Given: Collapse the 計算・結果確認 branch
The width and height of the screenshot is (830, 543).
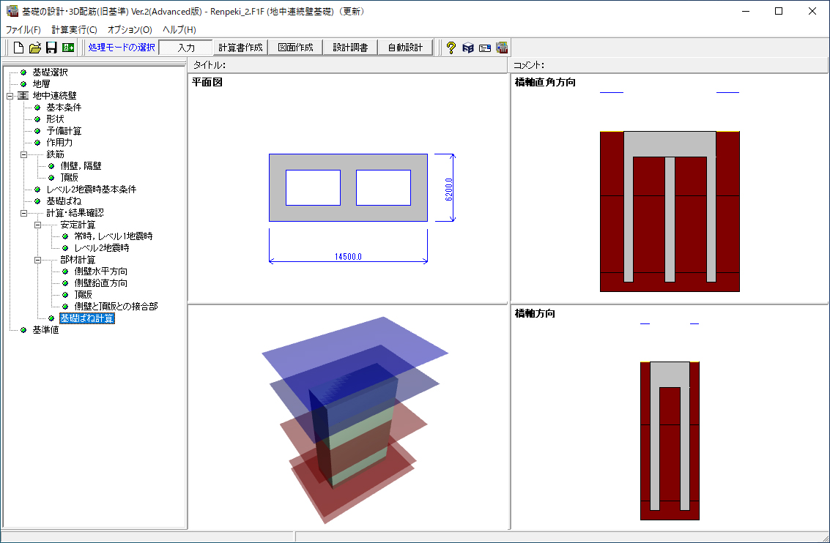Looking at the screenshot, I should tap(24, 213).
